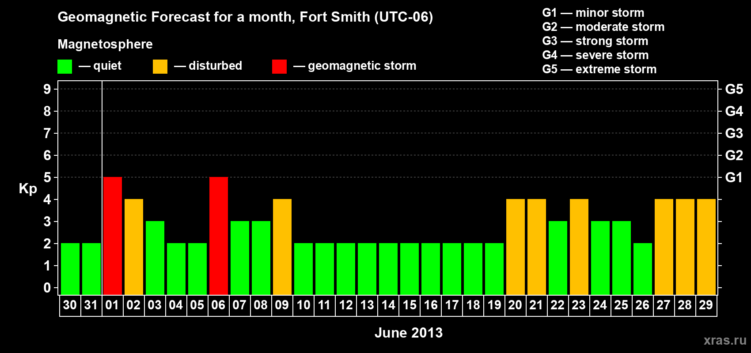The height and width of the screenshot is (353, 751).
Task: Click the 'disturbed' legend label
Action: point(215,66)
